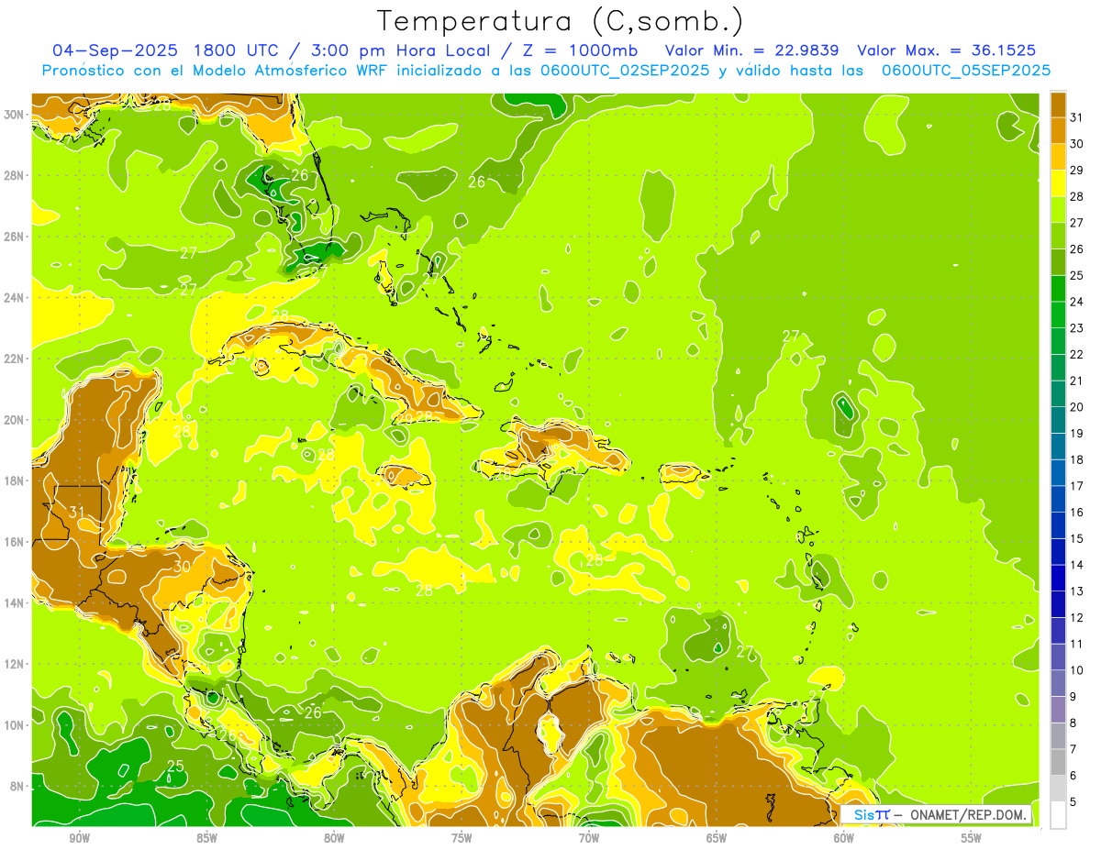Image resolution: width=1101 pixels, height=850 pixels.
Task: Click legend scale value 10
Action: (1077, 670)
